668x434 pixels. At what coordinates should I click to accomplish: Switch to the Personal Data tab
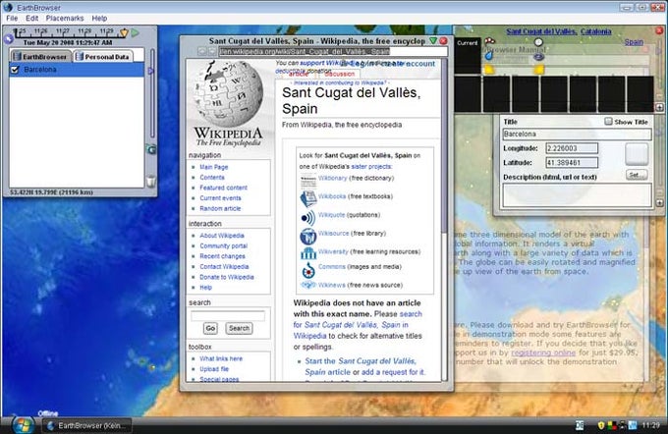pos(103,57)
